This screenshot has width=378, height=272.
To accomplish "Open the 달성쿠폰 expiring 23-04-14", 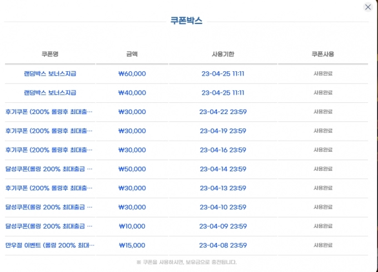I will pos(49,169).
